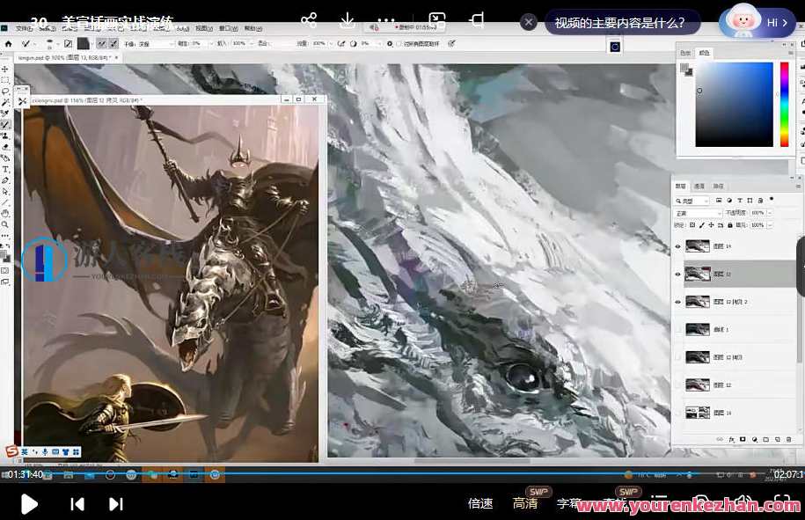The image size is (805, 520).
Task: Toggle visibility of layer 曲线 1
Action: pos(677,330)
